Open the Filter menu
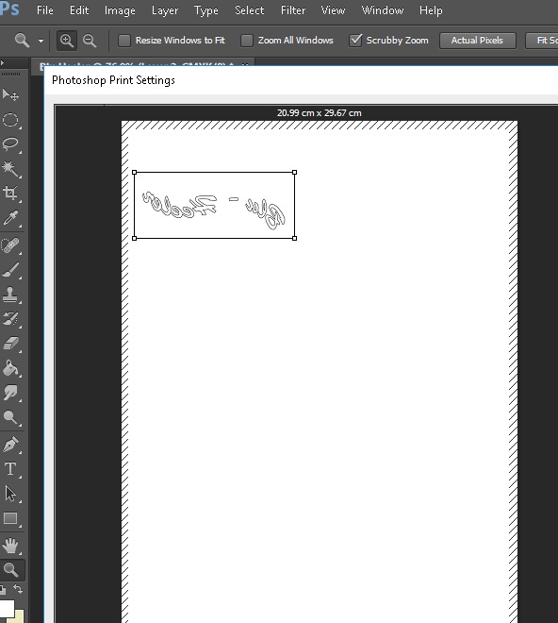The width and height of the screenshot is (558, 623). coord(293,10)
